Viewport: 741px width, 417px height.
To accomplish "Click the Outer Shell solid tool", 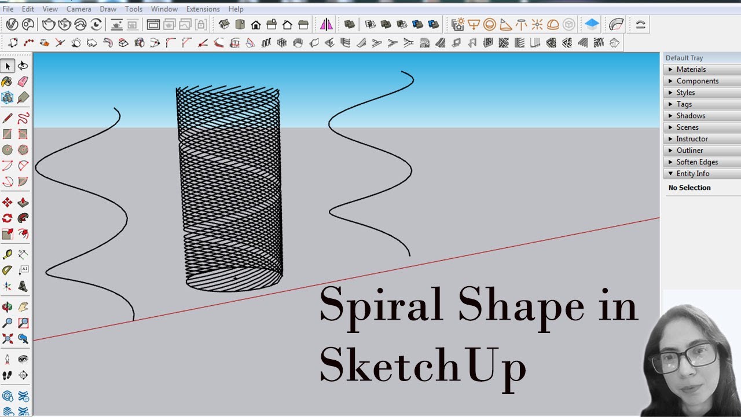I will 350,24.
